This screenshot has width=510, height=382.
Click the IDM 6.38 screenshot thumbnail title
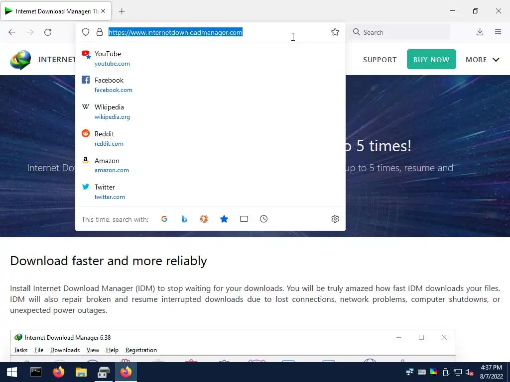tap(68, 338)
